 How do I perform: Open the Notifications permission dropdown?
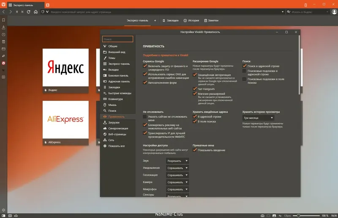177,168
